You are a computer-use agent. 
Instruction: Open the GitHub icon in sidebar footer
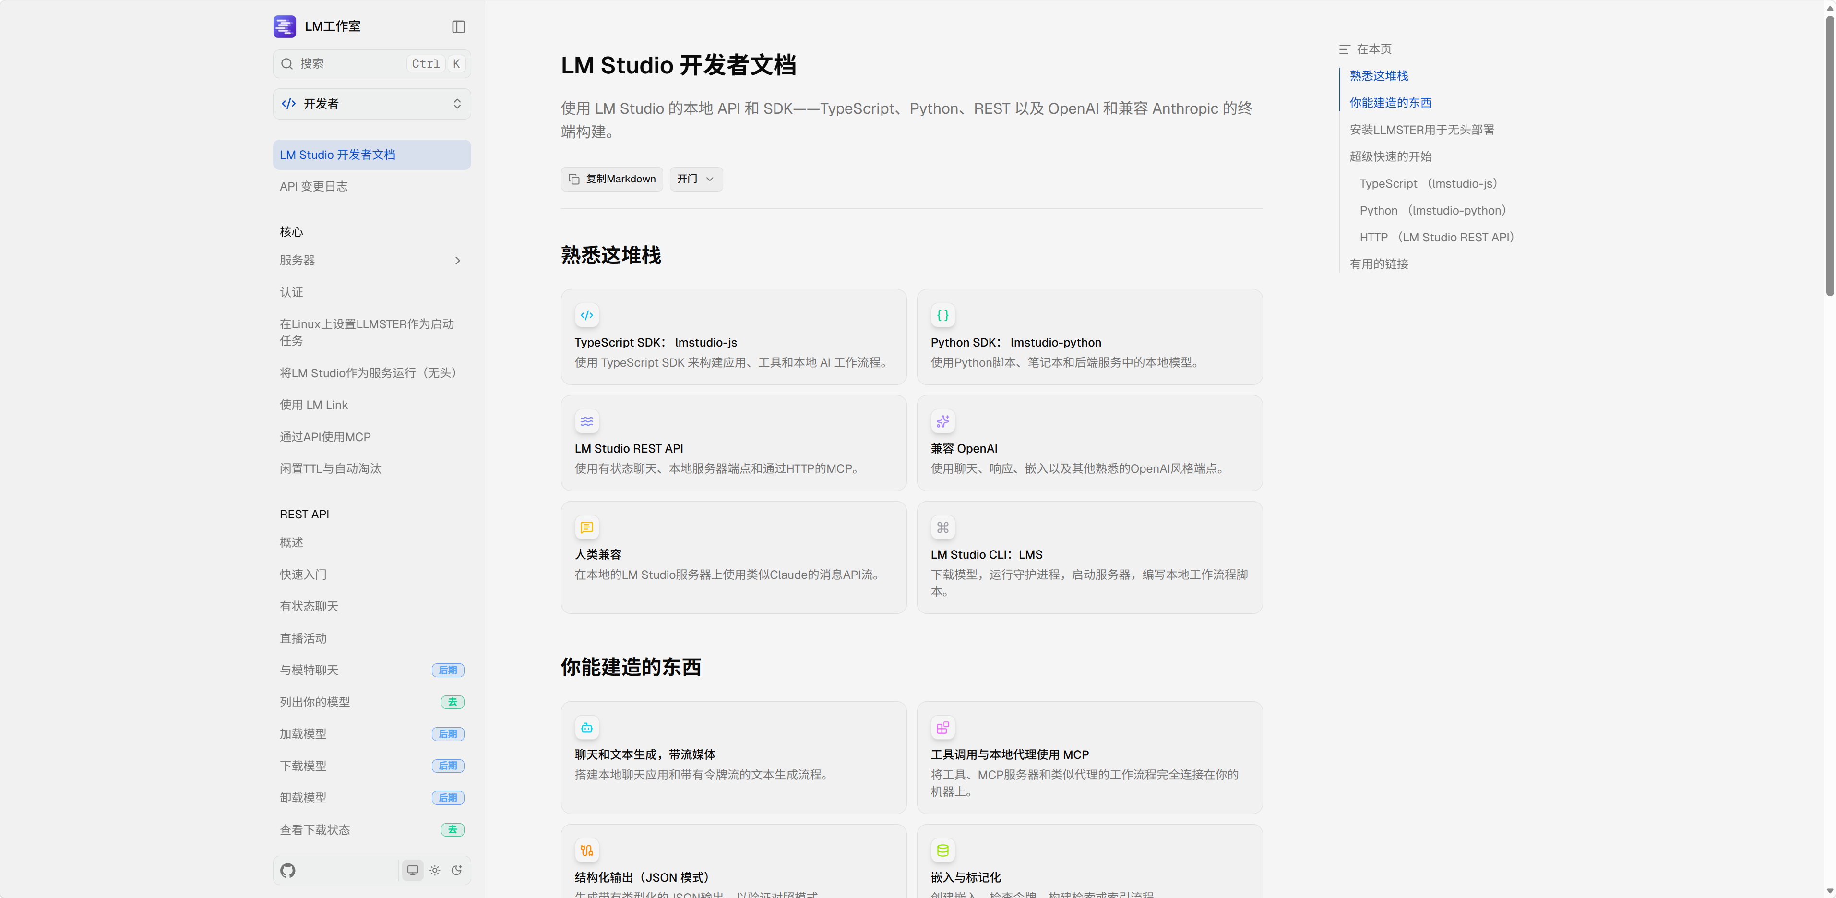288,870
